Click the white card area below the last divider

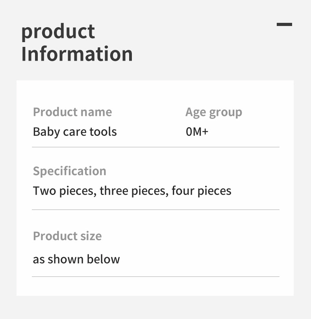click(x=155, y=286)
